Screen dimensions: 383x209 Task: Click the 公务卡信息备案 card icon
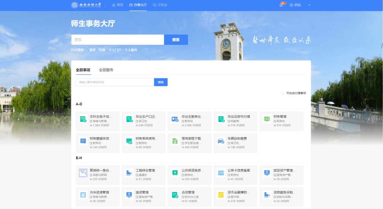(x=221, y=173)
